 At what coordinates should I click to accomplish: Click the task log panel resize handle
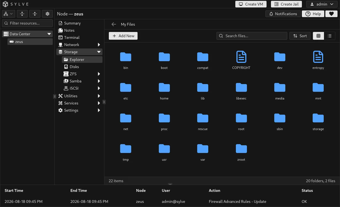point(170,184)
